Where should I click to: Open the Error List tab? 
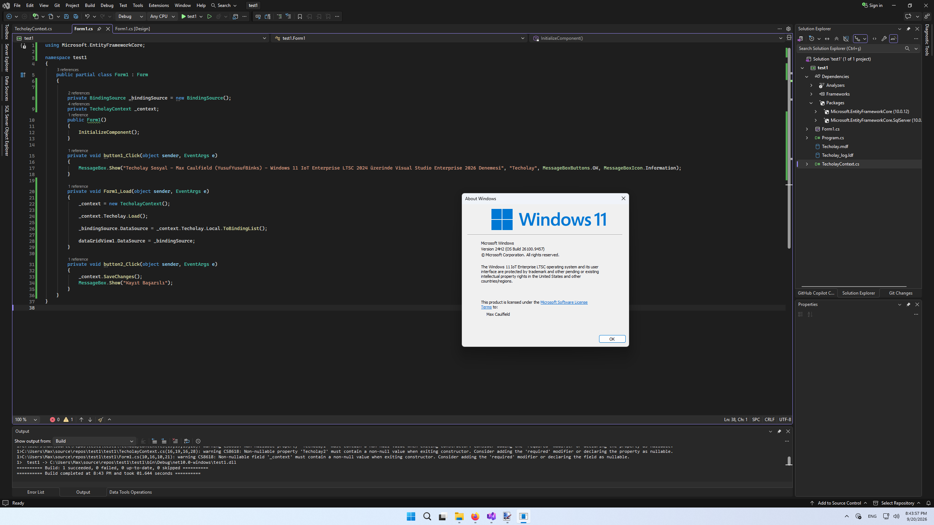pyautogui.click(x=36, y=492)
